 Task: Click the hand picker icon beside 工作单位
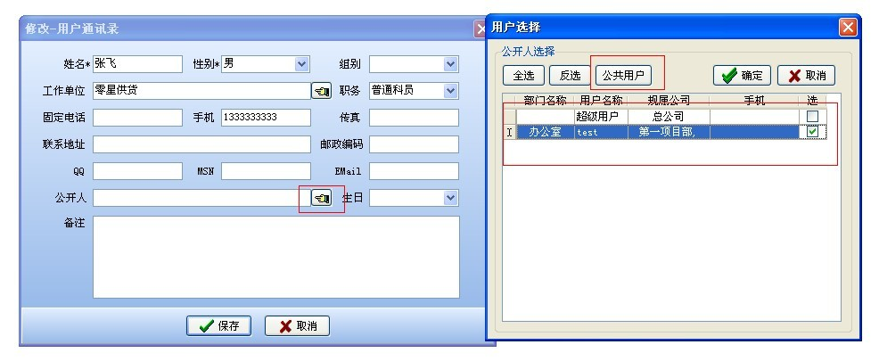[x=321, y=91]
